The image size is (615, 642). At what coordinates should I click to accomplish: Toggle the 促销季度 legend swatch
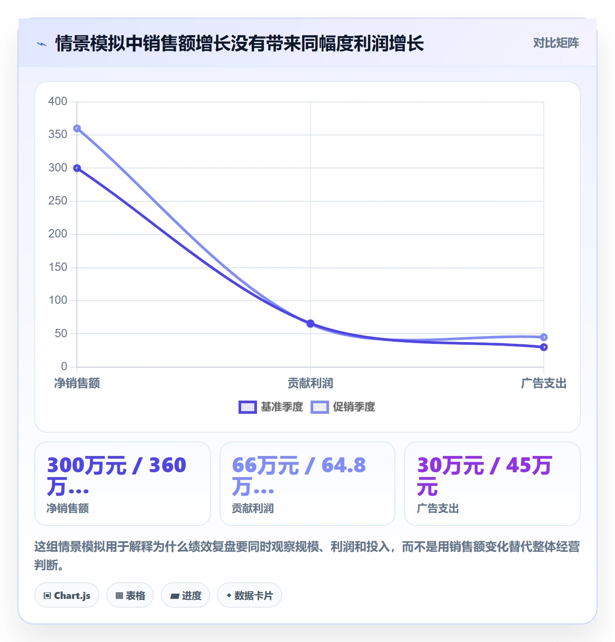(x=319, y=407)
